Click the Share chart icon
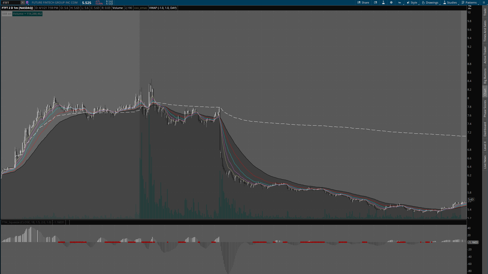The height and width of the screenshot is (274, 488). point(363,3)
